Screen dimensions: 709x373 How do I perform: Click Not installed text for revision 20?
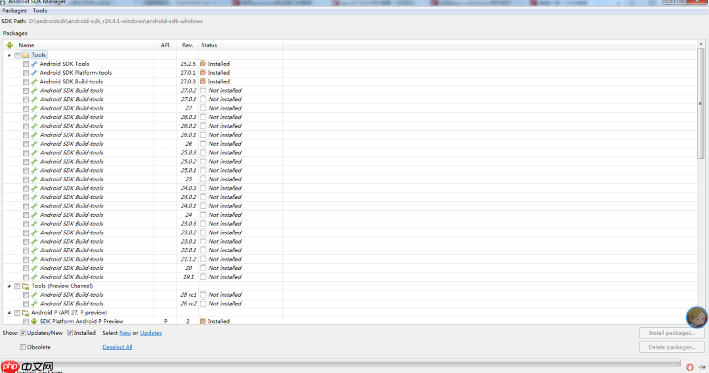pyautogui.click(x=225, y=268)
